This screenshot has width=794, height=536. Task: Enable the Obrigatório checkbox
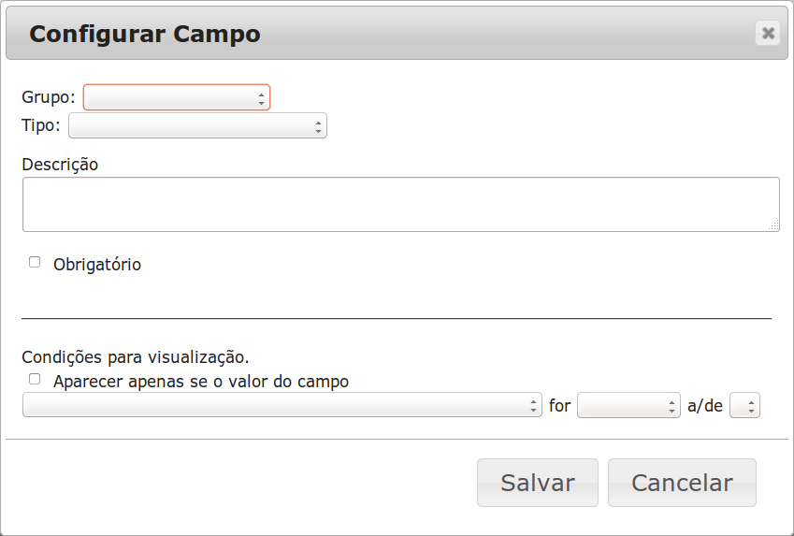[x=35, y=263]
